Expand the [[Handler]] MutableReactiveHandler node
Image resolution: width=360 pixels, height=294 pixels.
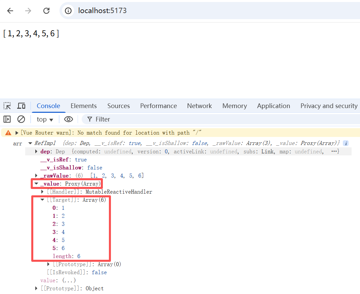[42, 192]
